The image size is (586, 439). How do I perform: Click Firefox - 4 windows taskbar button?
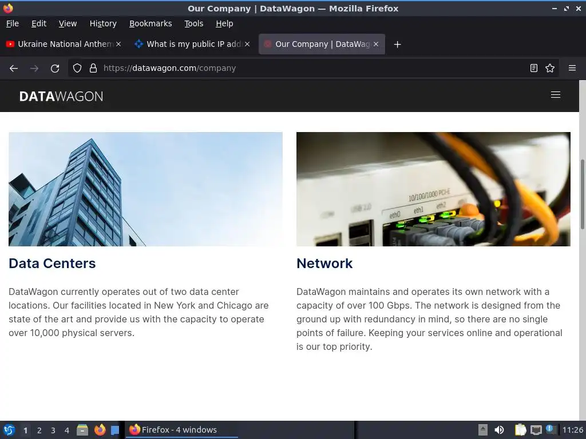click(x=181, y=430)
